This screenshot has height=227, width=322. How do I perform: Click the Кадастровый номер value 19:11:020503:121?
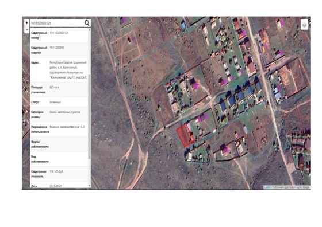click(59, 33)
